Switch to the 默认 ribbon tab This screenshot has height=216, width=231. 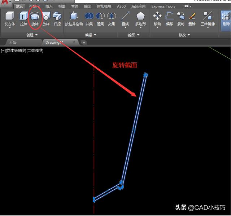(19, 6)
